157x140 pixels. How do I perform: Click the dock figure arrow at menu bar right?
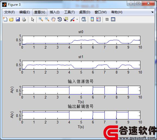click(x=152, y=12)
